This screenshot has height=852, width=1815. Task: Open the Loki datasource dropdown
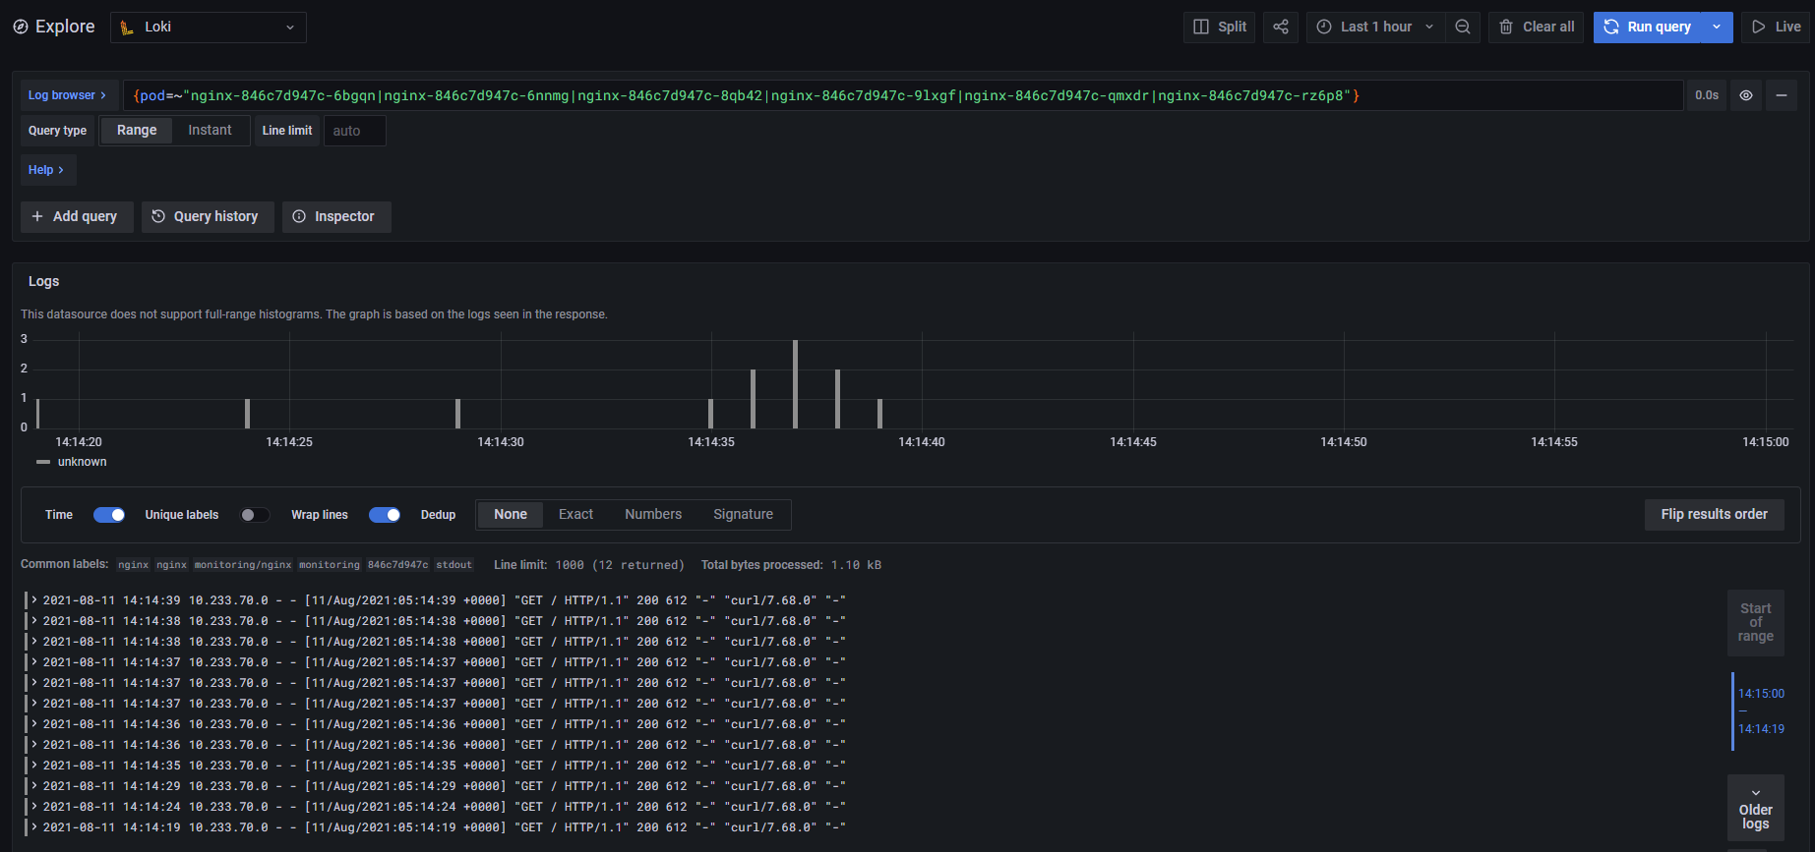(209, 28)
